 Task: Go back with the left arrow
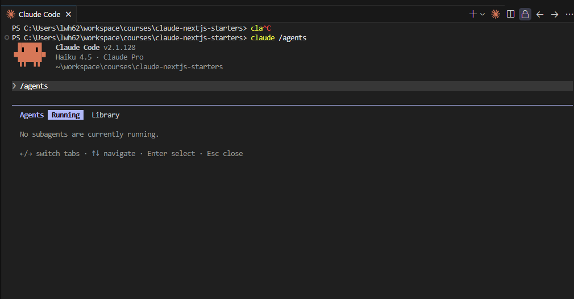[539, 14]
